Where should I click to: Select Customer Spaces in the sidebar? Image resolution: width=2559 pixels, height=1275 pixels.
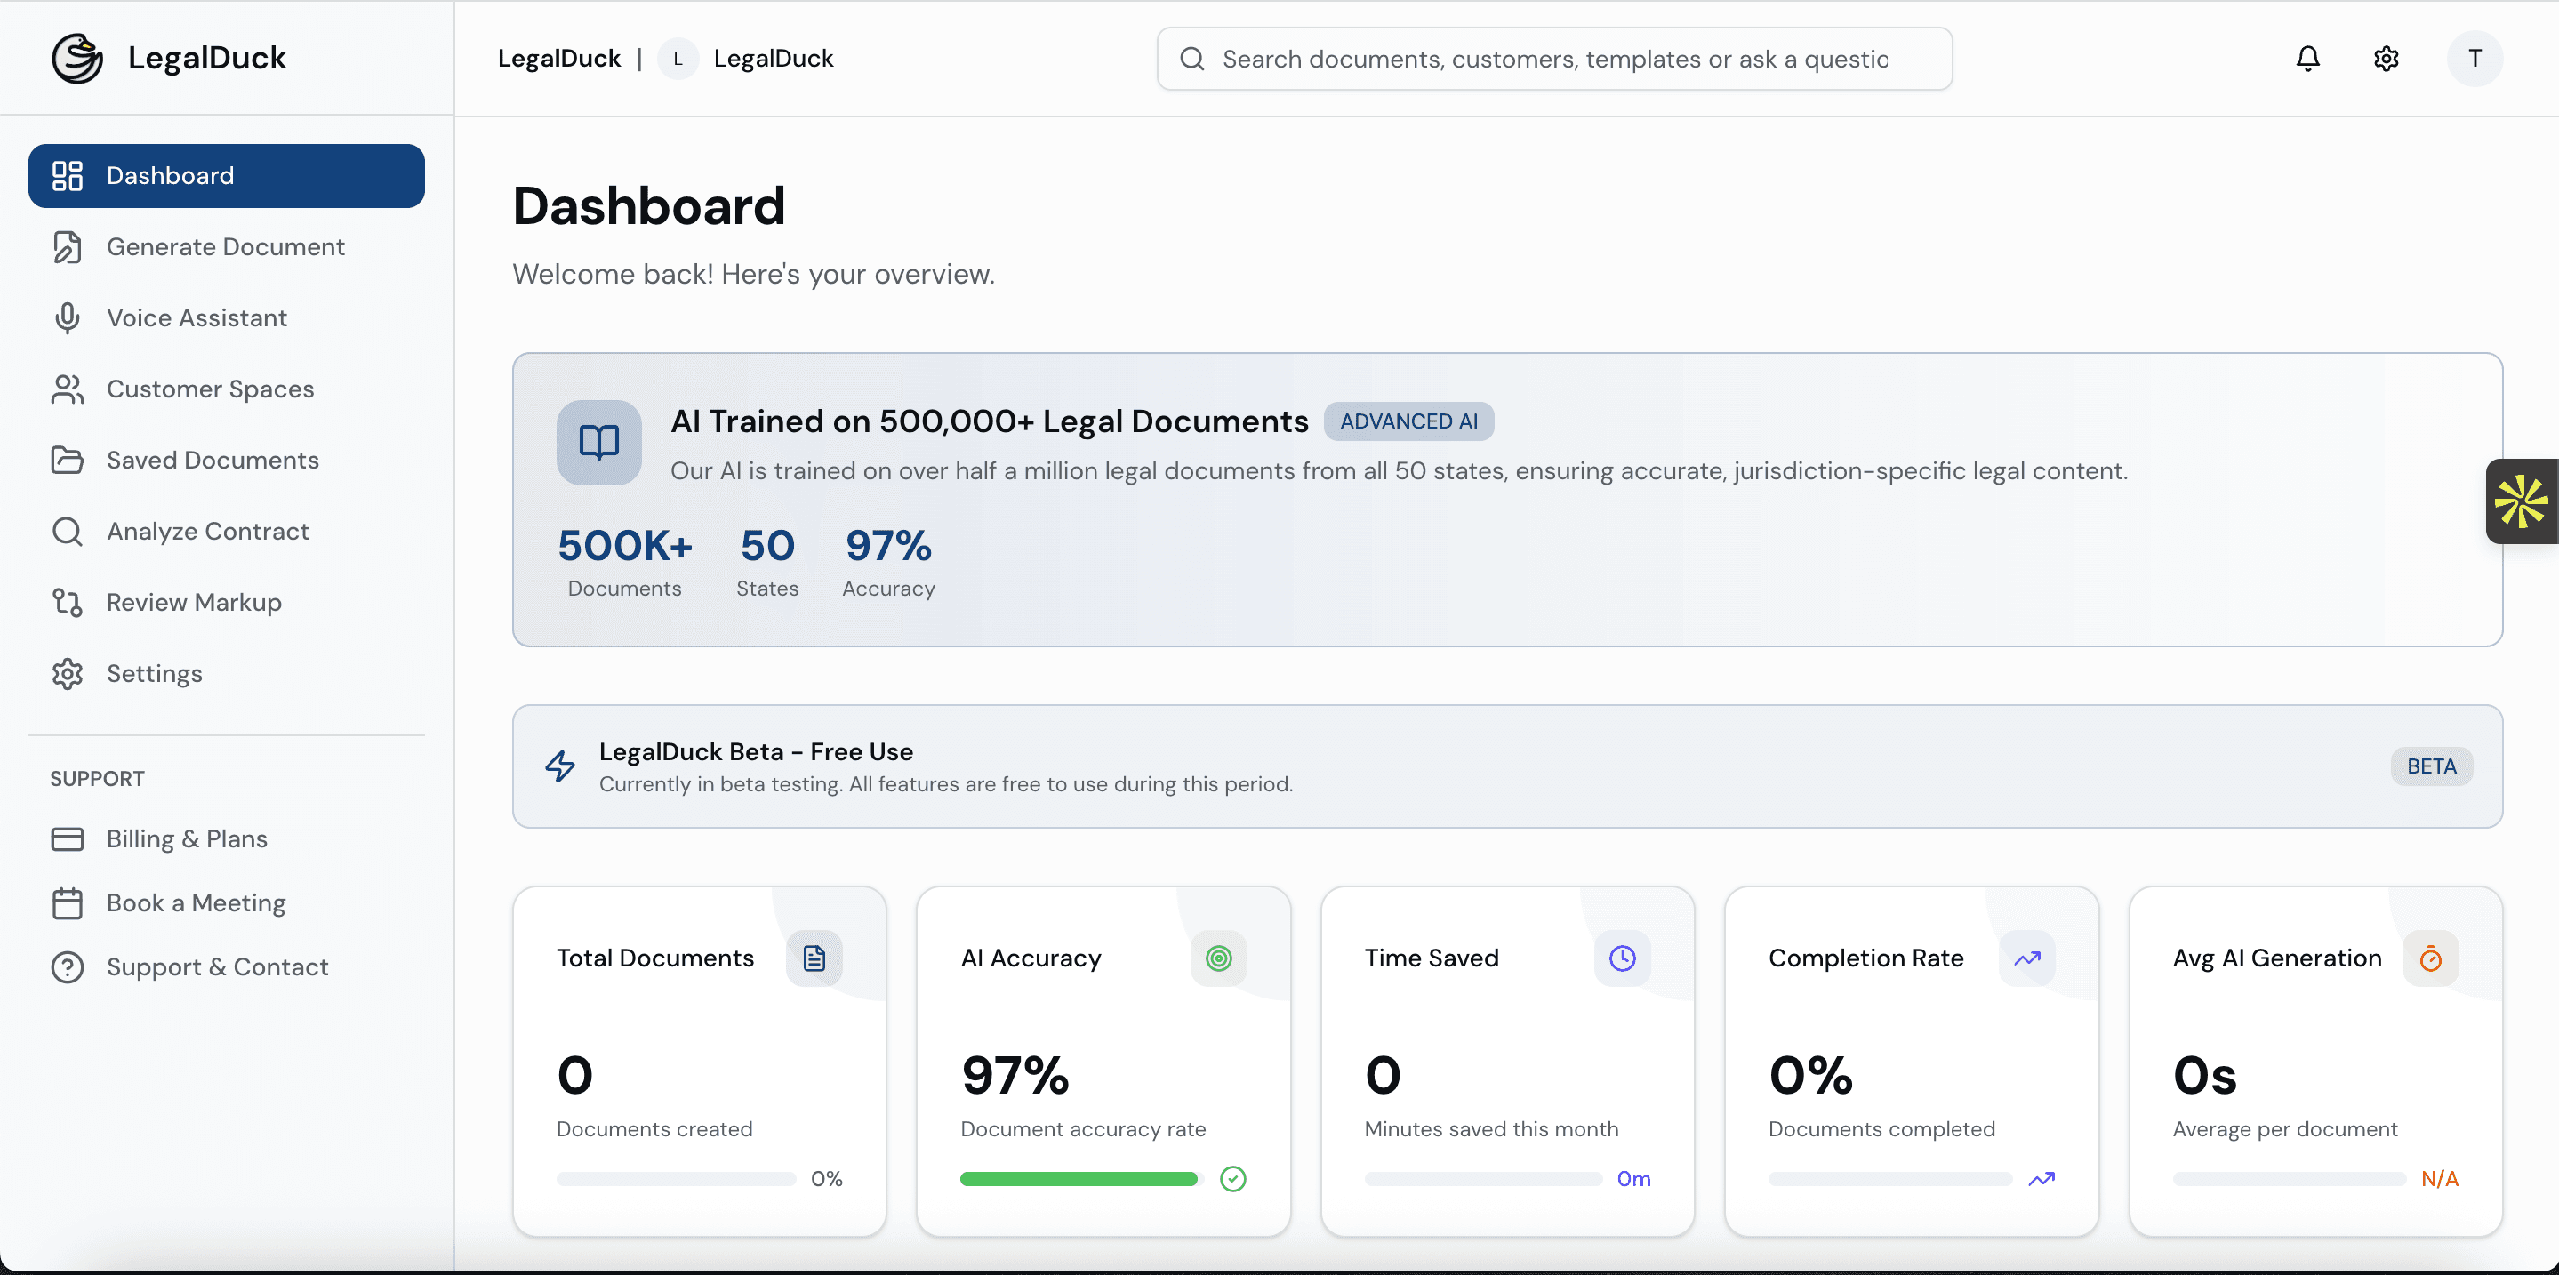210,389
